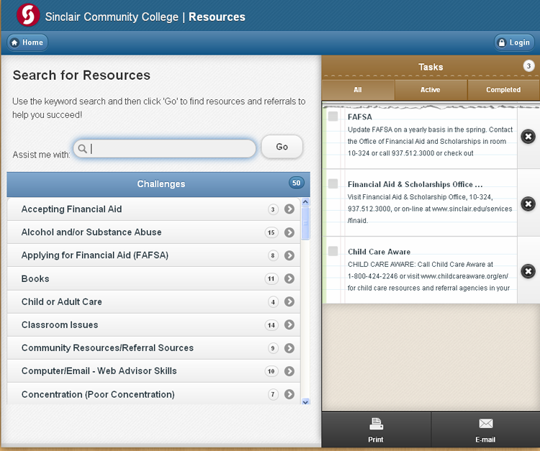This screenshot has height=451, width=540.
Task: Click the 14 count badge for Classroom Issues
Action: [x=271, y=325]
